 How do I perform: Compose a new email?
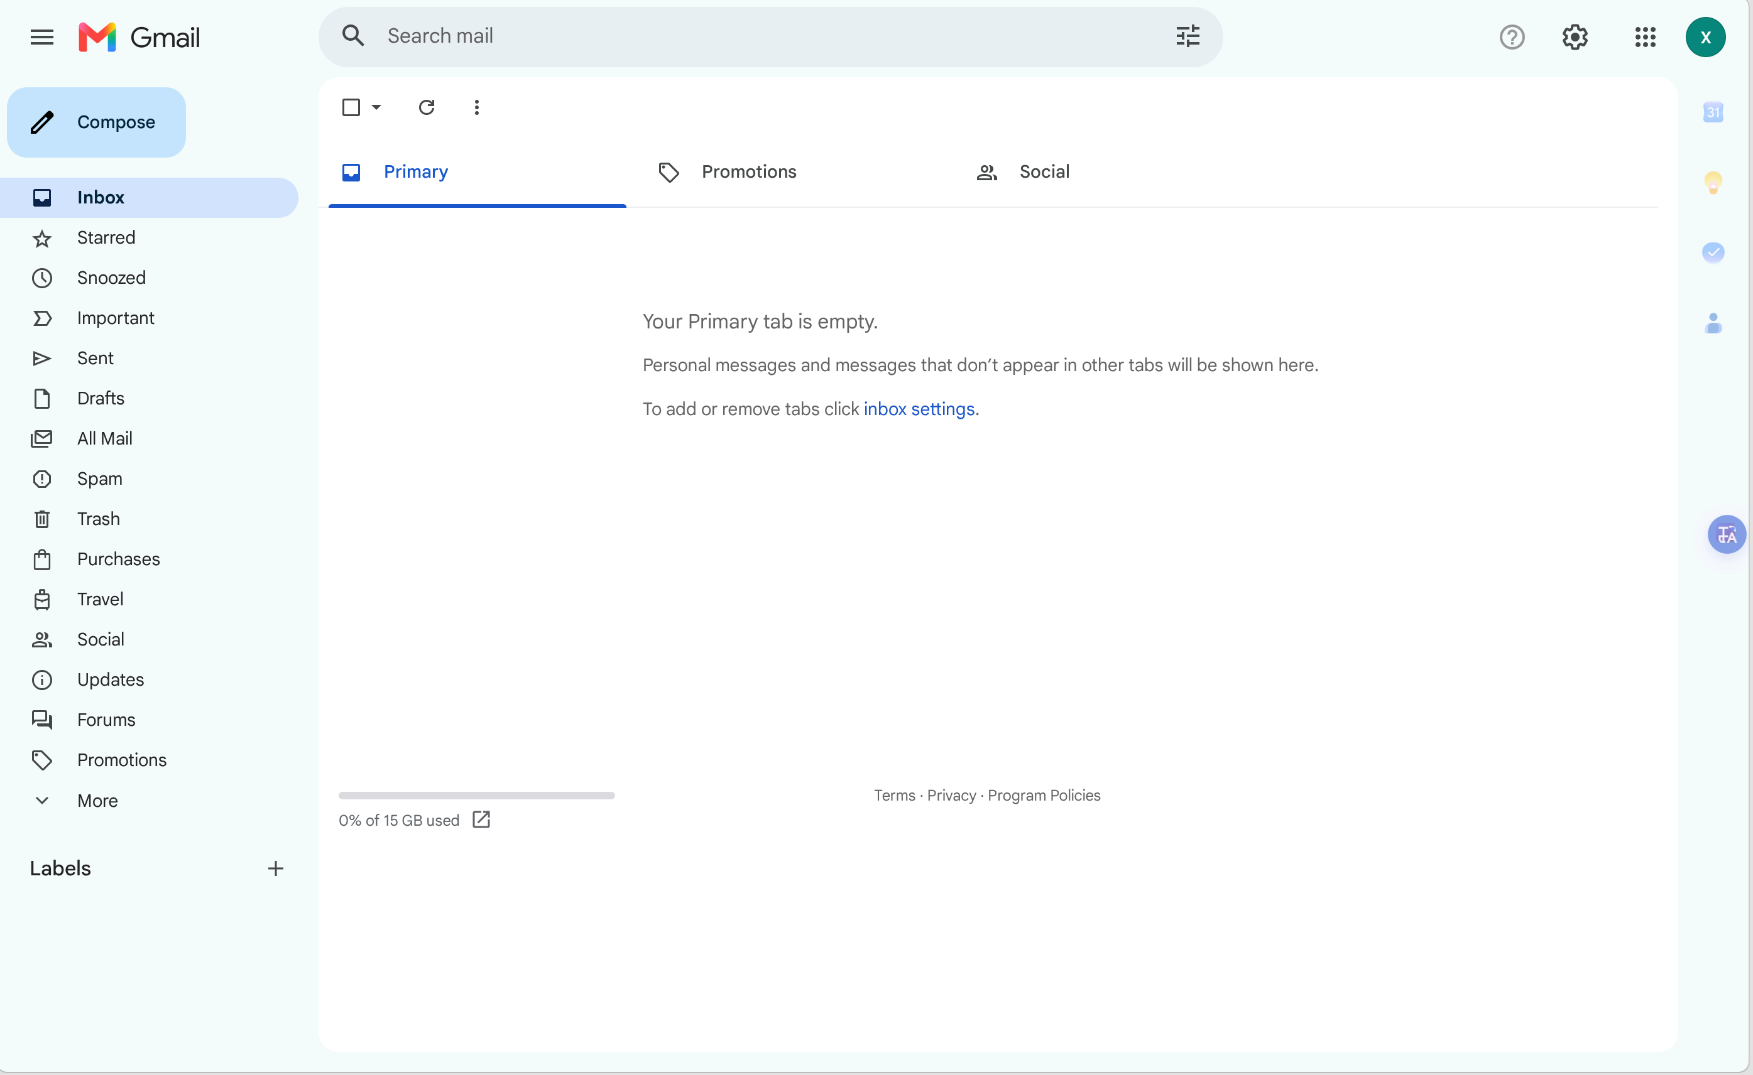pyautogui.click(x=97, y=122)
